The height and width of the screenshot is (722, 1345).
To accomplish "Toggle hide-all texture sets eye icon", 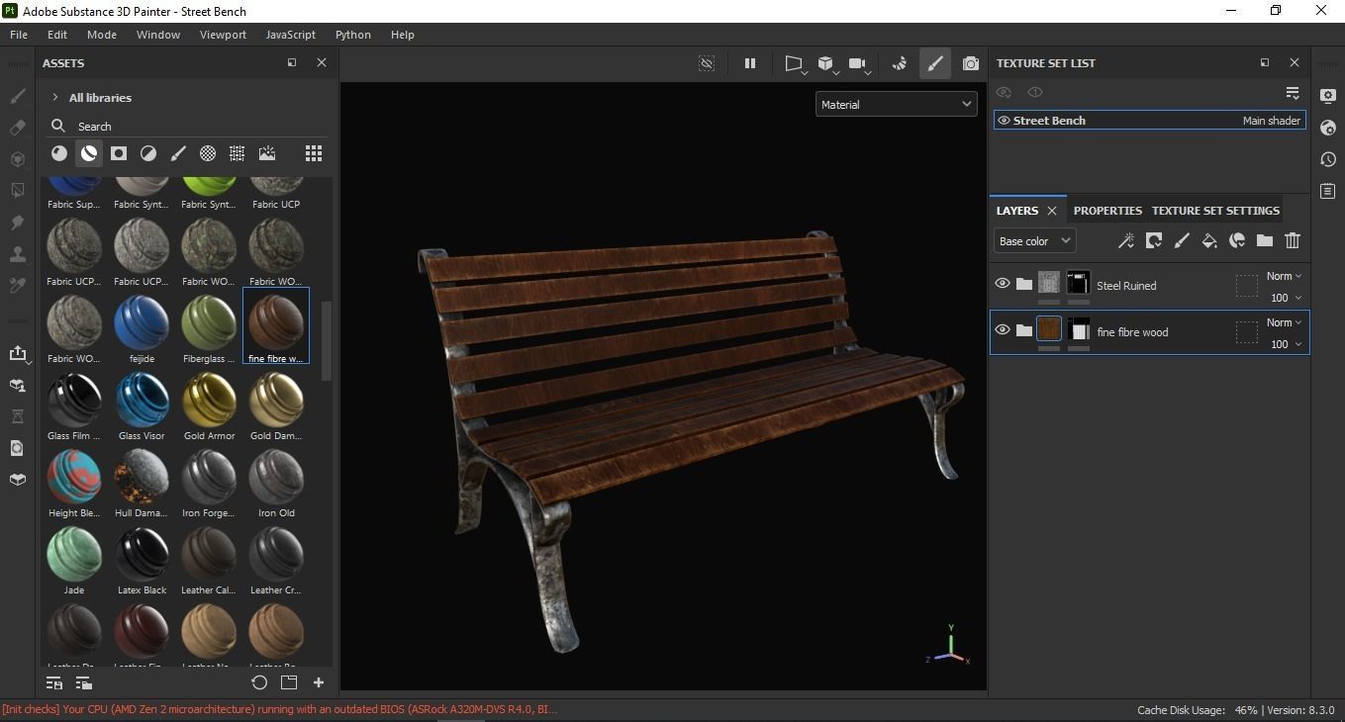I will tap(1004, 92).
